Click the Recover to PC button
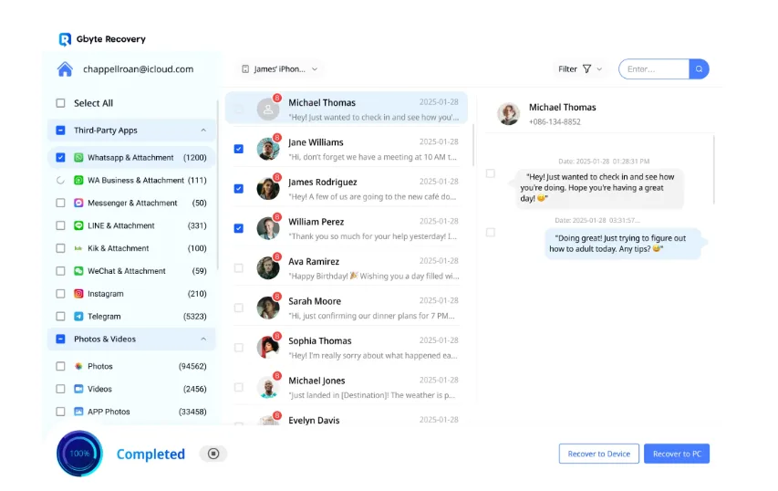 click(676, 454)
